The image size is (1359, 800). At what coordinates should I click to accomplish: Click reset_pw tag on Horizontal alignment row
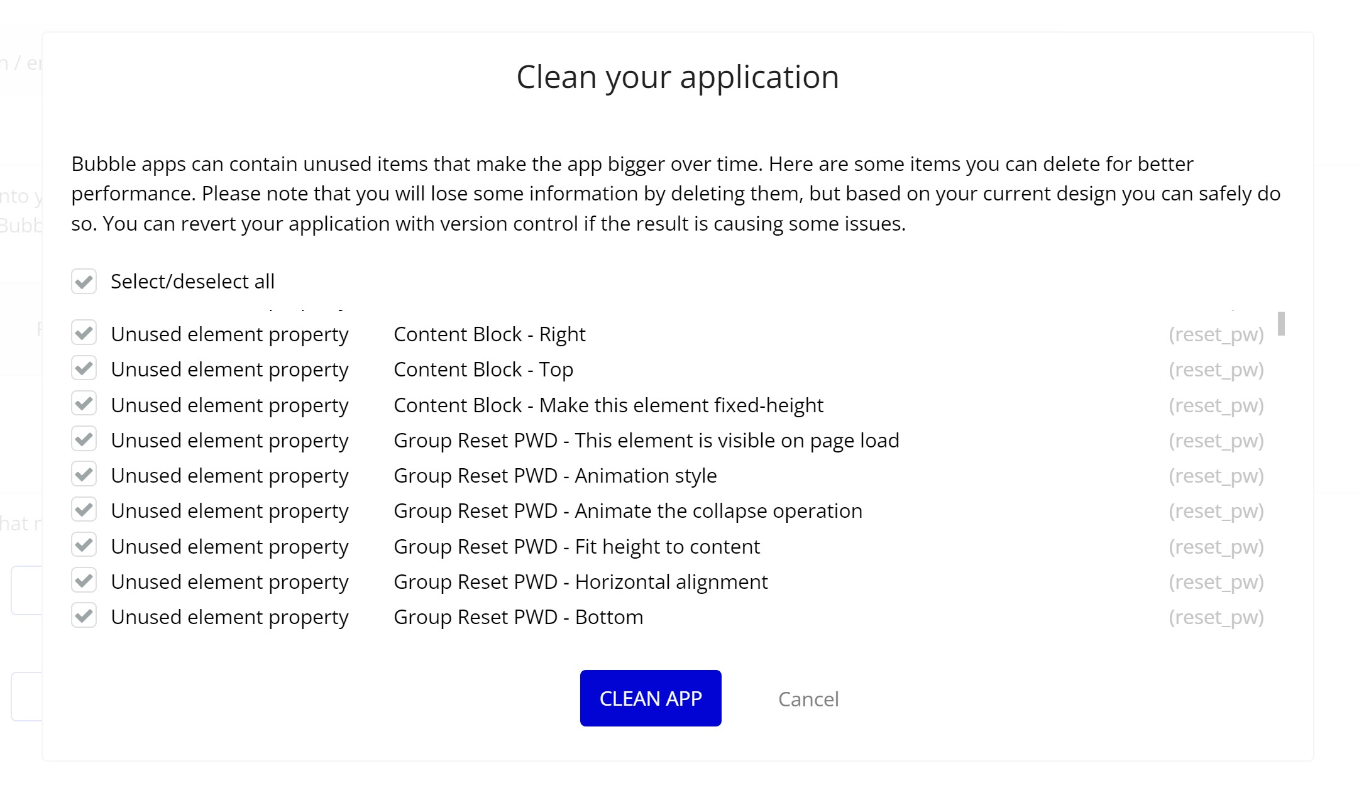click(1216, 582)
